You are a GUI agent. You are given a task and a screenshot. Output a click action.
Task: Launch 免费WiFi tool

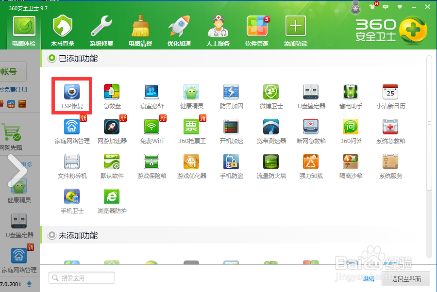(151, 131)
